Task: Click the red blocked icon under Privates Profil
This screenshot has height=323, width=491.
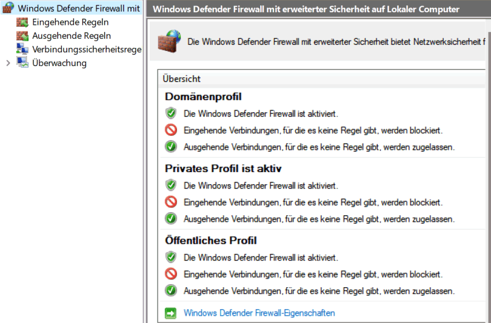Action: pyautogui.click(x=171, y=202)
